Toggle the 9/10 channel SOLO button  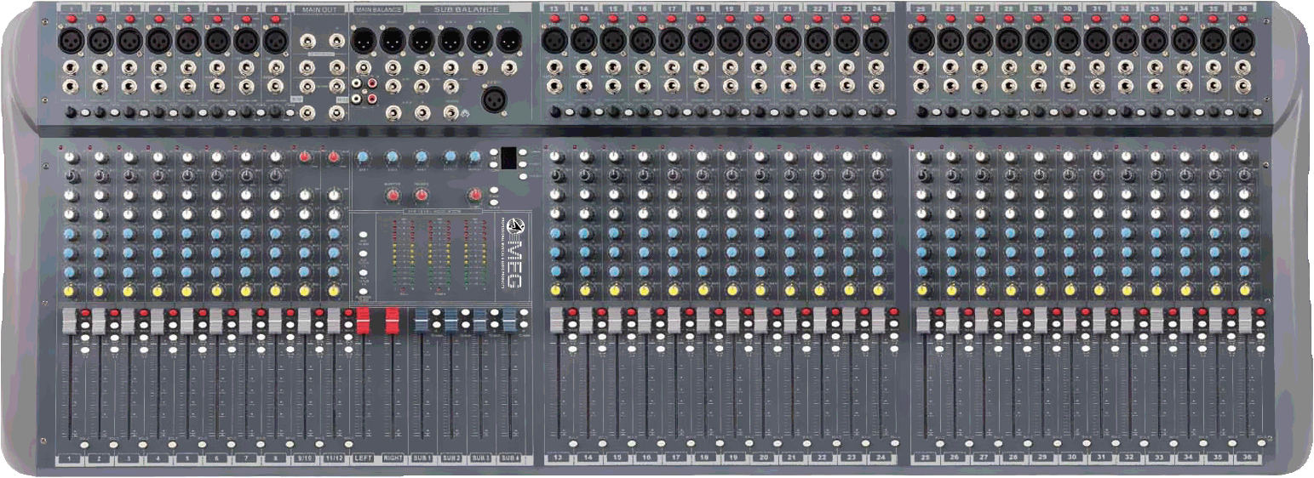319,445
